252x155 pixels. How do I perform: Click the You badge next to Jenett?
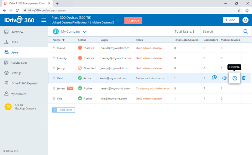pos(70,88)
